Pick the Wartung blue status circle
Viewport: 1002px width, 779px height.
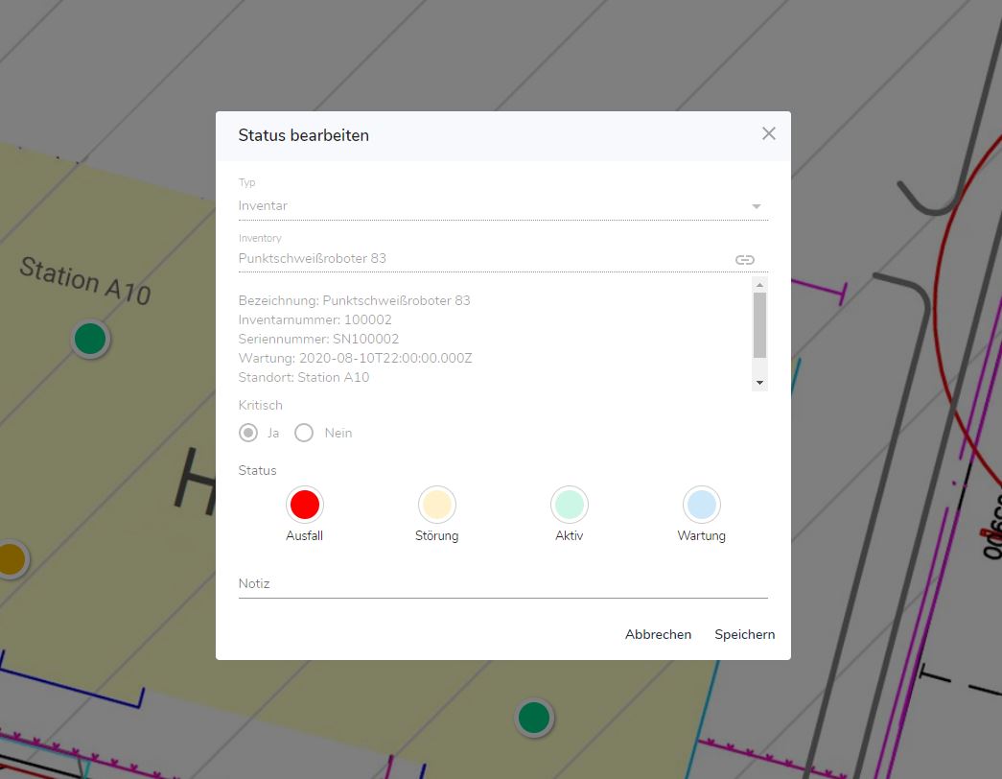tap(701, 505)
